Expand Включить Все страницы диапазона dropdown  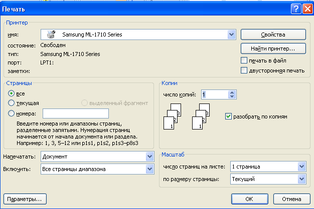click(149, 169)
